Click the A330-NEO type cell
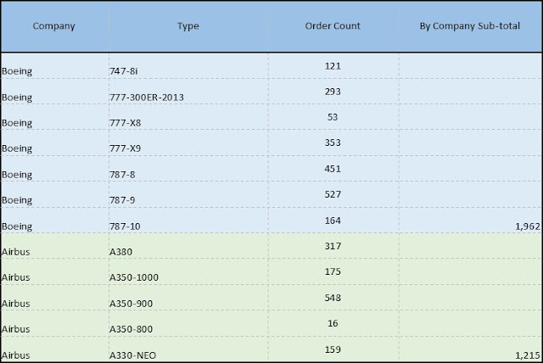 (x=133, y=352)
